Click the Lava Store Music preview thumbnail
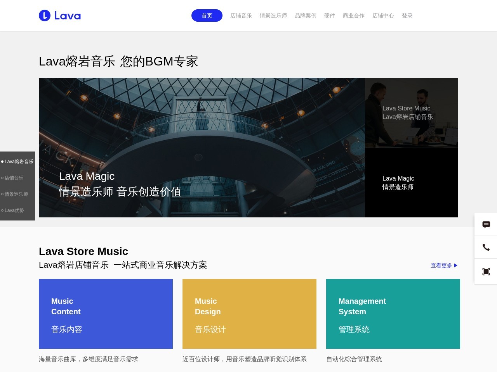The height and width of the screenshot is (372, 497). point(411,113)
